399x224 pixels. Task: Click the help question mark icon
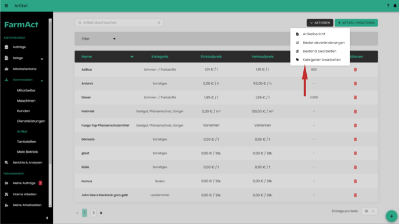[x=388, y=6]
